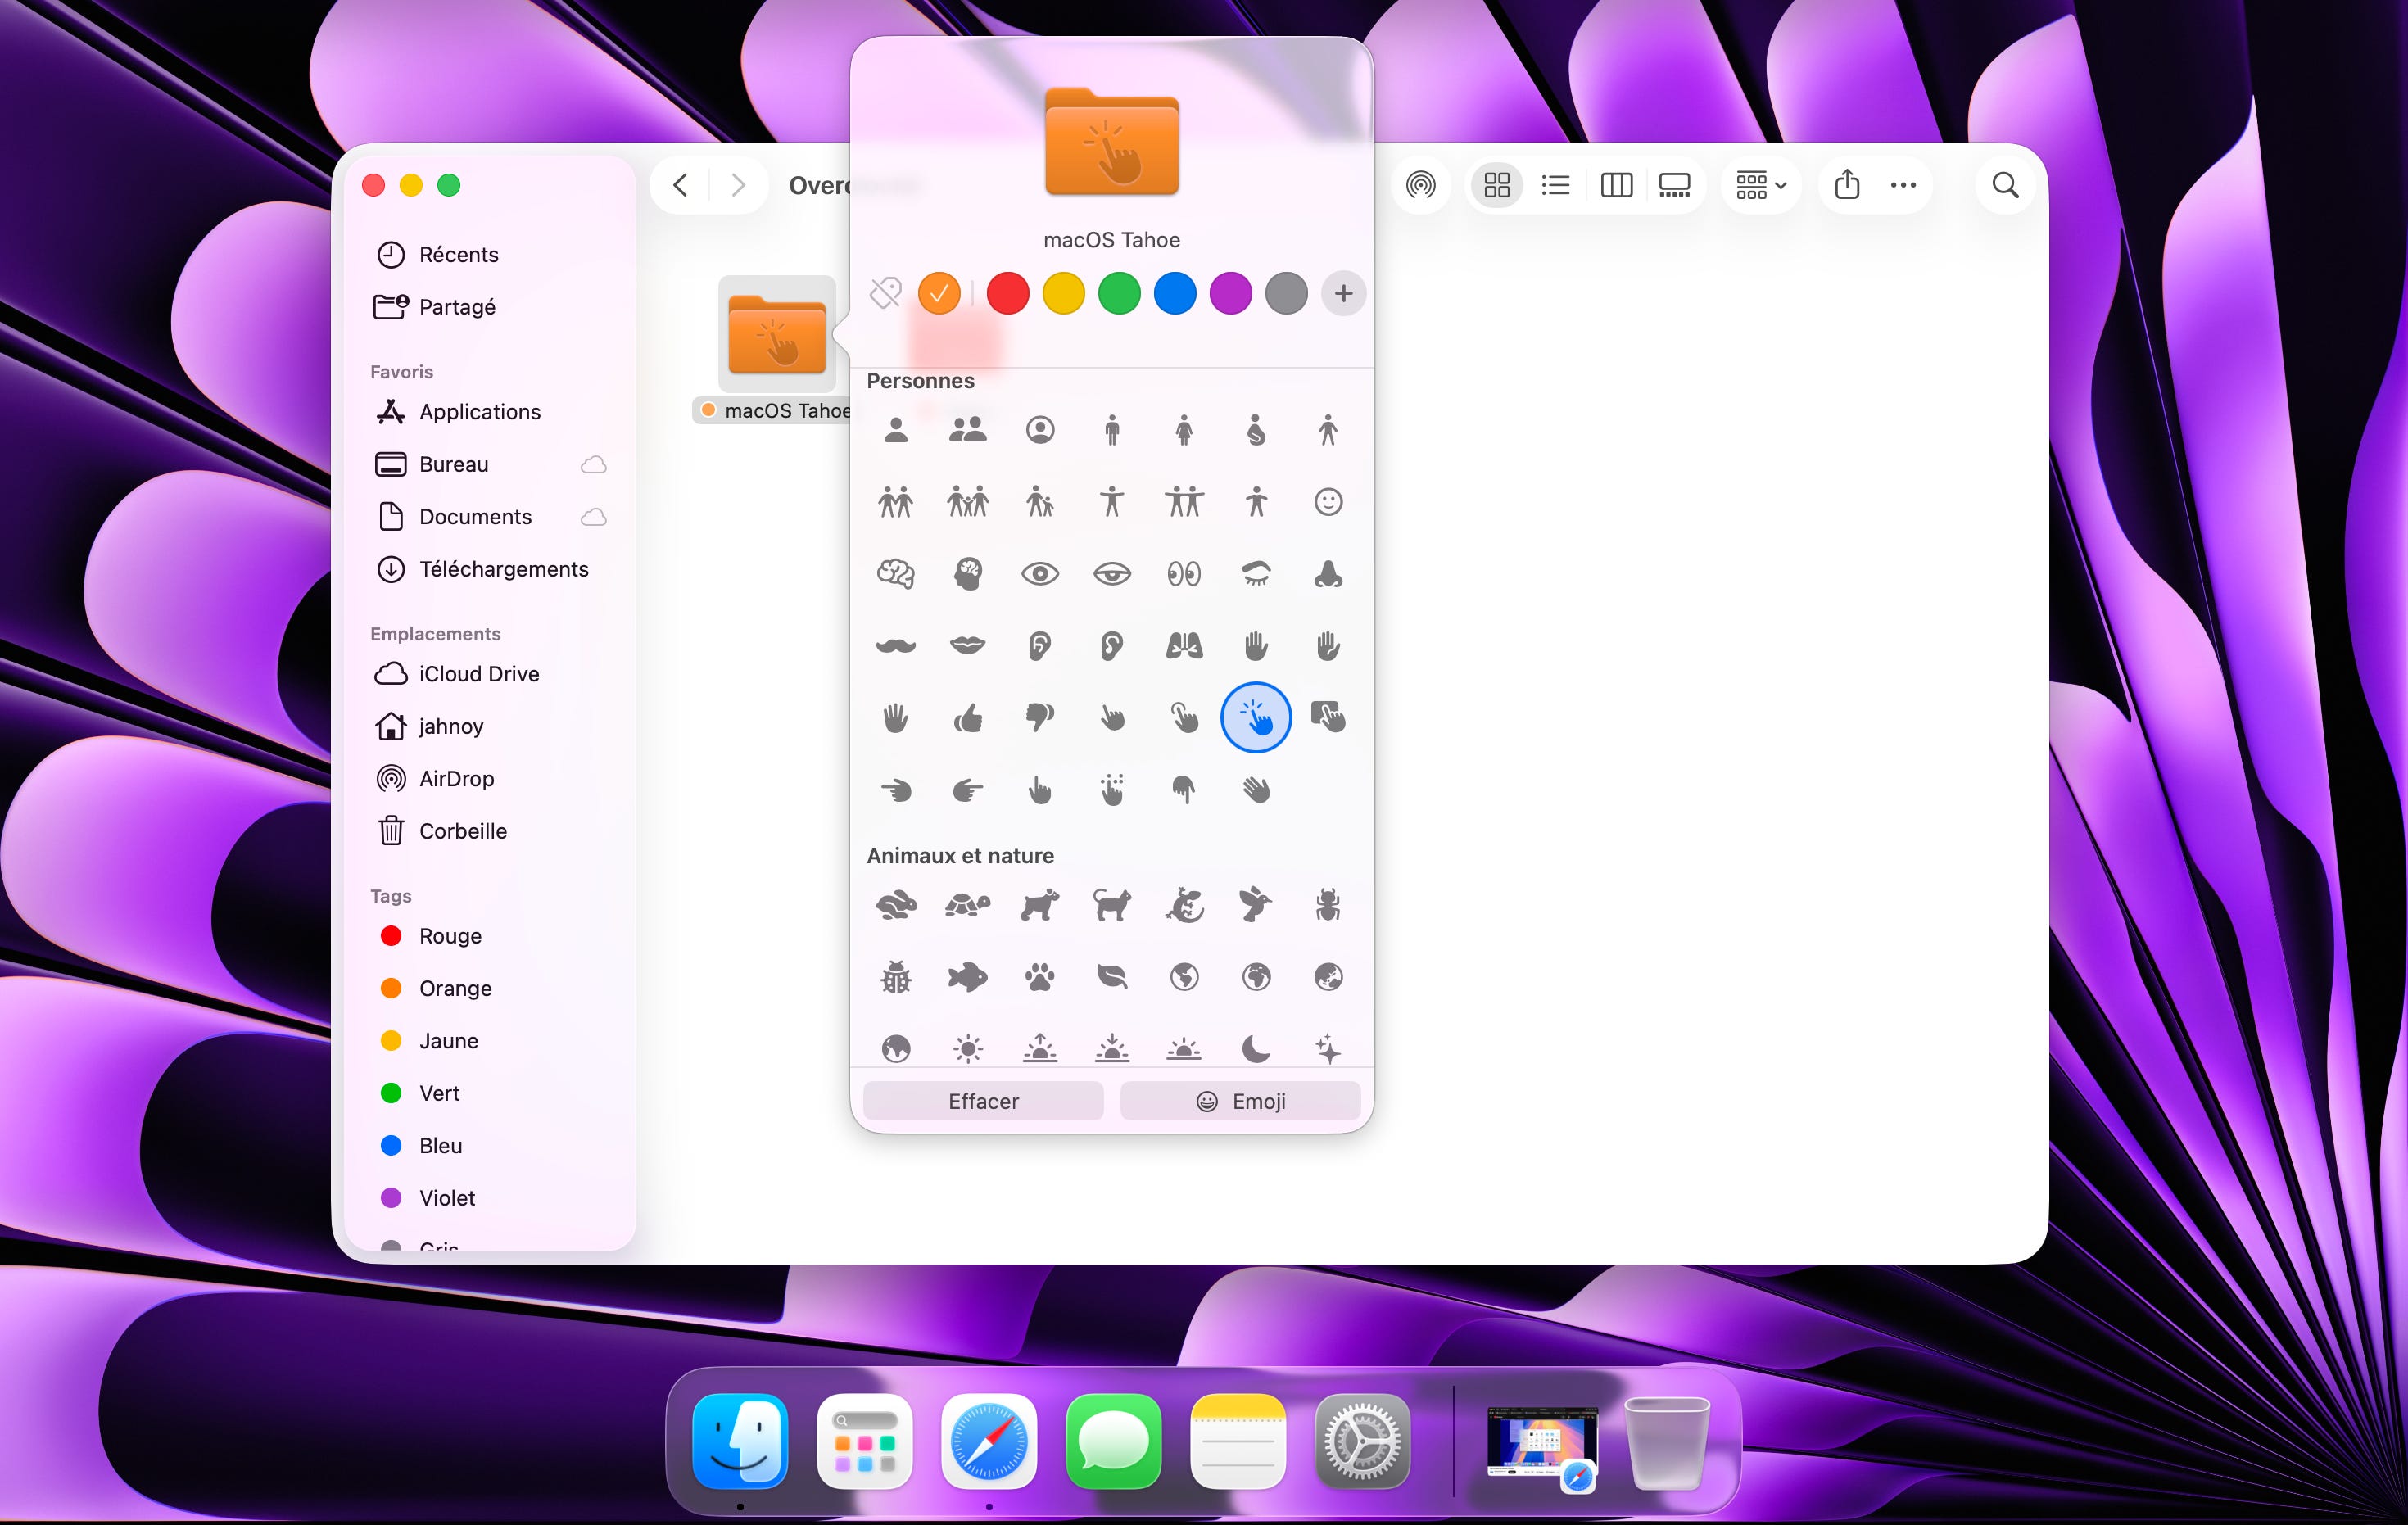Screen dimensions: 2408x1525
Task: Choose the blue folder color swatch
Action: point(1174,293)
